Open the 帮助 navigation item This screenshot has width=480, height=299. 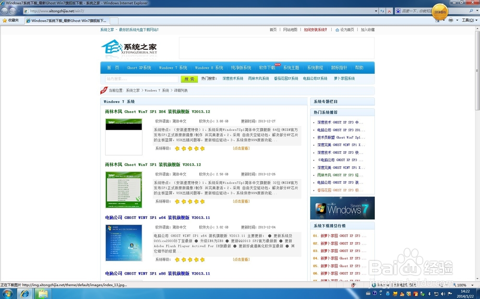(359, 68)
